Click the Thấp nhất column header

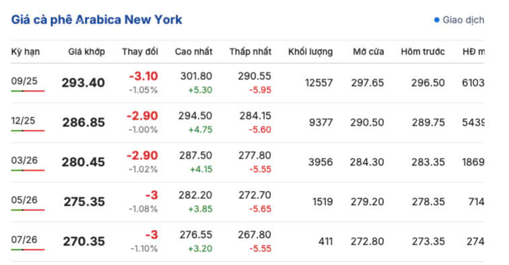coord(250,52)
